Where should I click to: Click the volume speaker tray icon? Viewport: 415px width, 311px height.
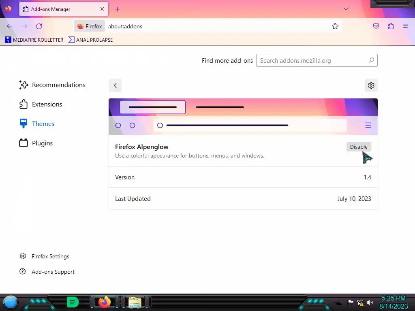pyautogui.click(x=370, y=302)
